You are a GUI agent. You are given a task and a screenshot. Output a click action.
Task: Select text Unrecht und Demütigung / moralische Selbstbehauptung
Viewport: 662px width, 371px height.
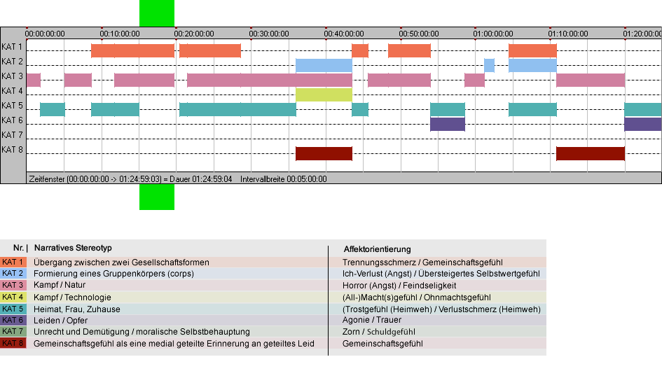point(142,332)
